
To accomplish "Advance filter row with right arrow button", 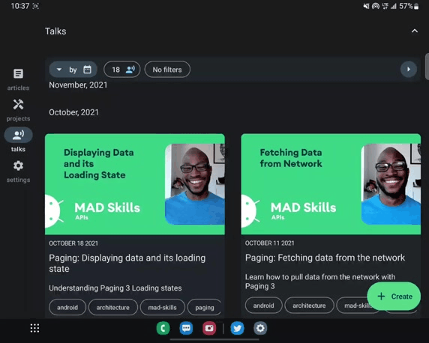I will pyautogui.click(x=409, y=70).
